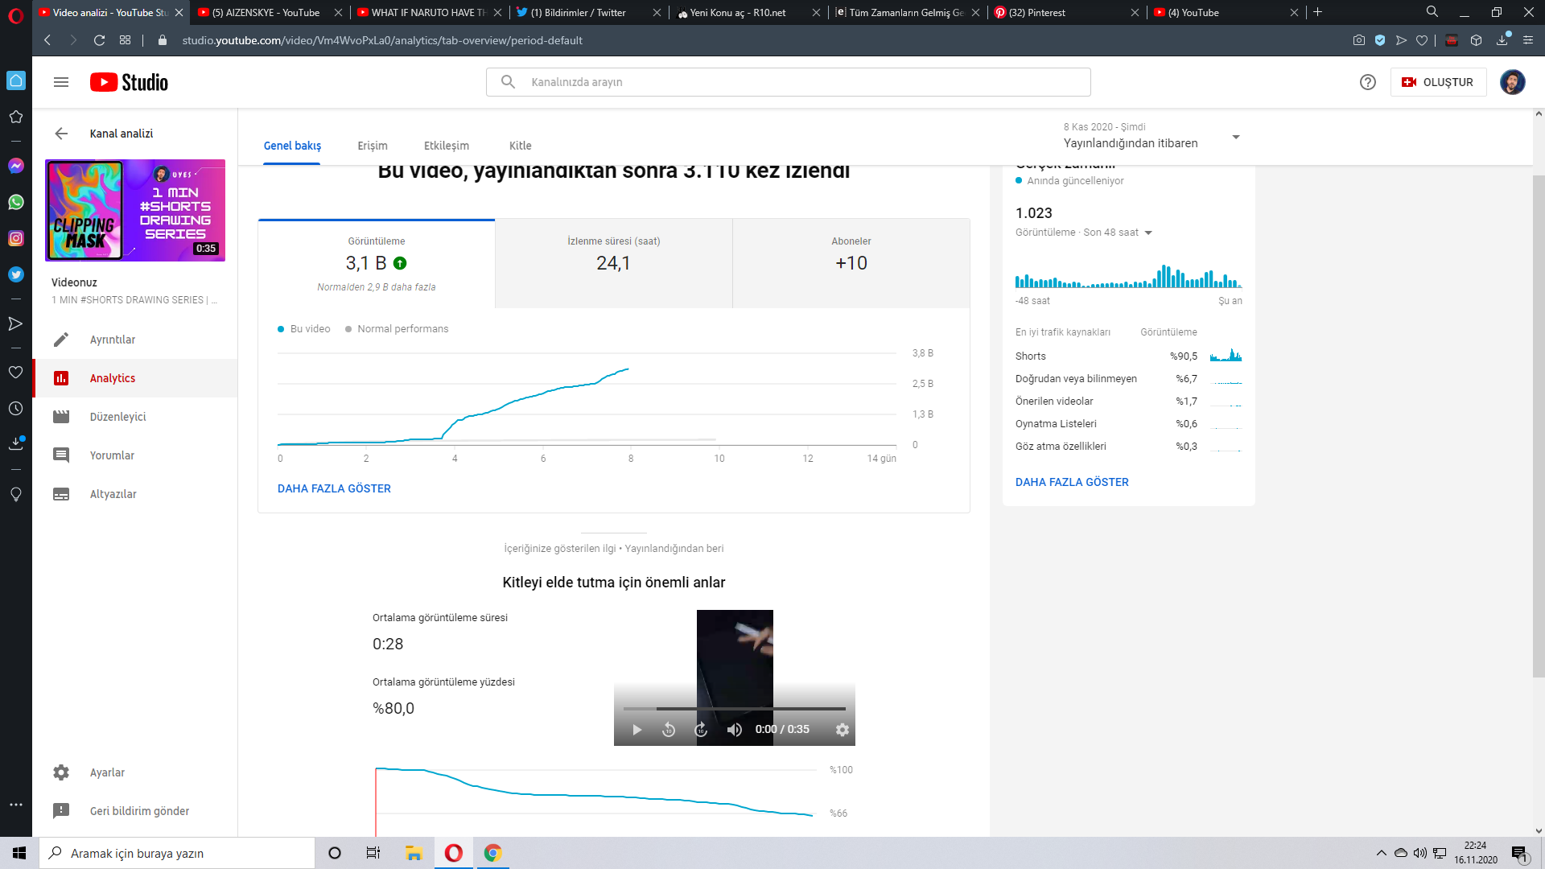Open bookmarks heart in the Opera sidebar
The height and width of the screenshot is (869, 1545).
pos(15,372)
